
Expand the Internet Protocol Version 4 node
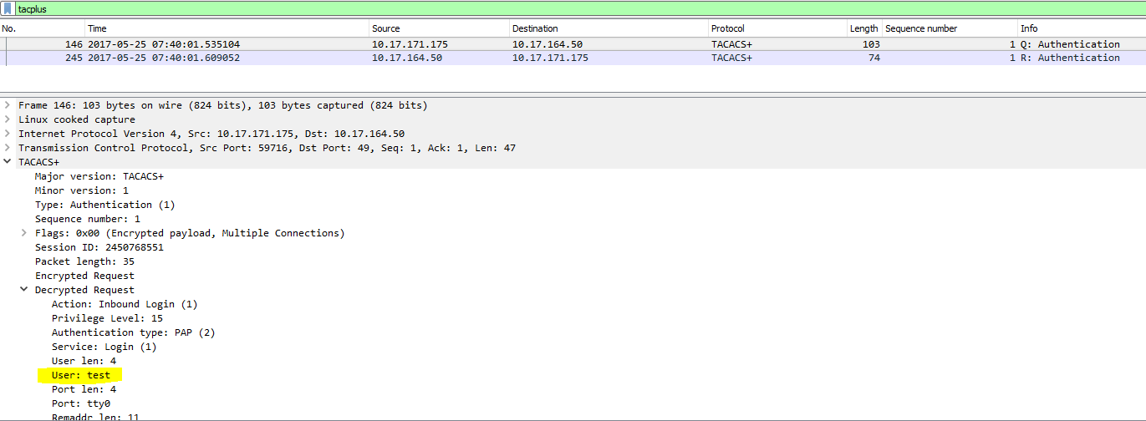[x=8, y=134]
